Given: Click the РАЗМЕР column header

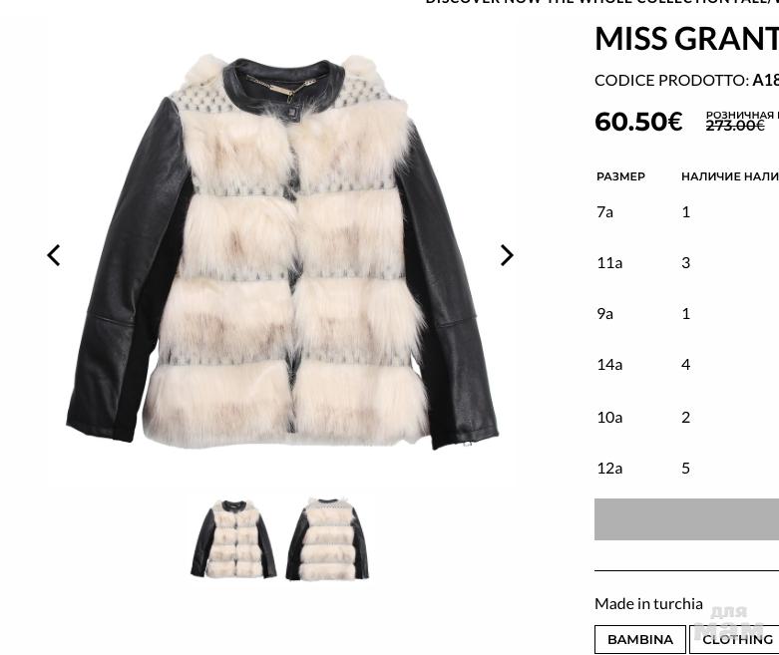Looking at the screenshot, I should (620, 176).
